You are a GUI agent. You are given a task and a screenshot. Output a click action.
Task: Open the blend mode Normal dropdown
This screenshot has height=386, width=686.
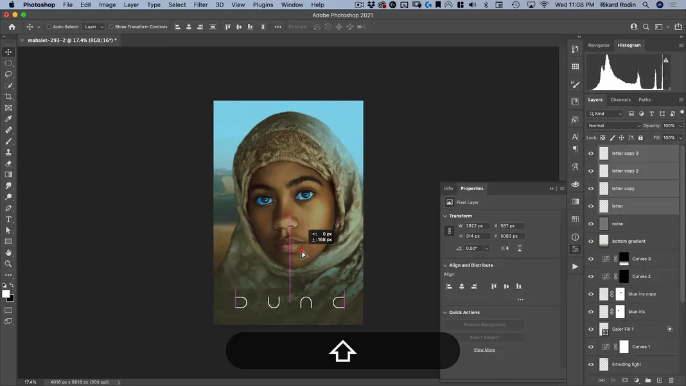614,126
